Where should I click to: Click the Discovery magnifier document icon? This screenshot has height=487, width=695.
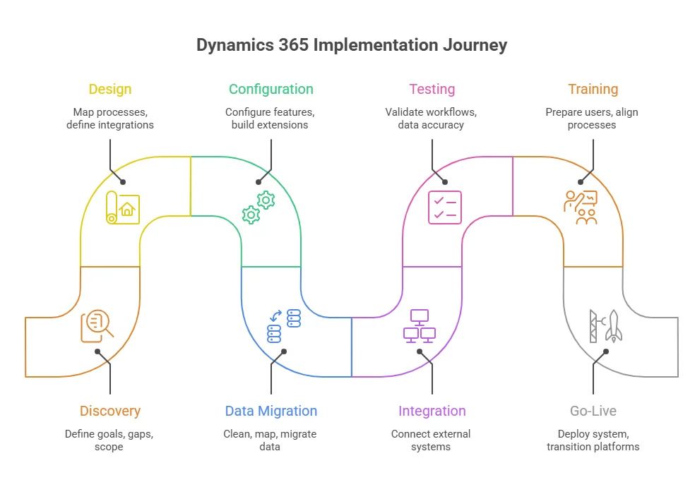97,326
